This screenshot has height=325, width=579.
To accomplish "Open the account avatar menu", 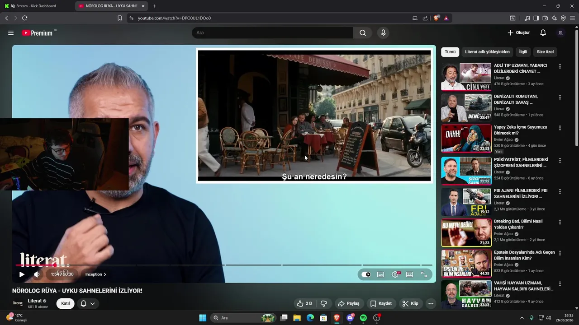I will coord(561,33).
